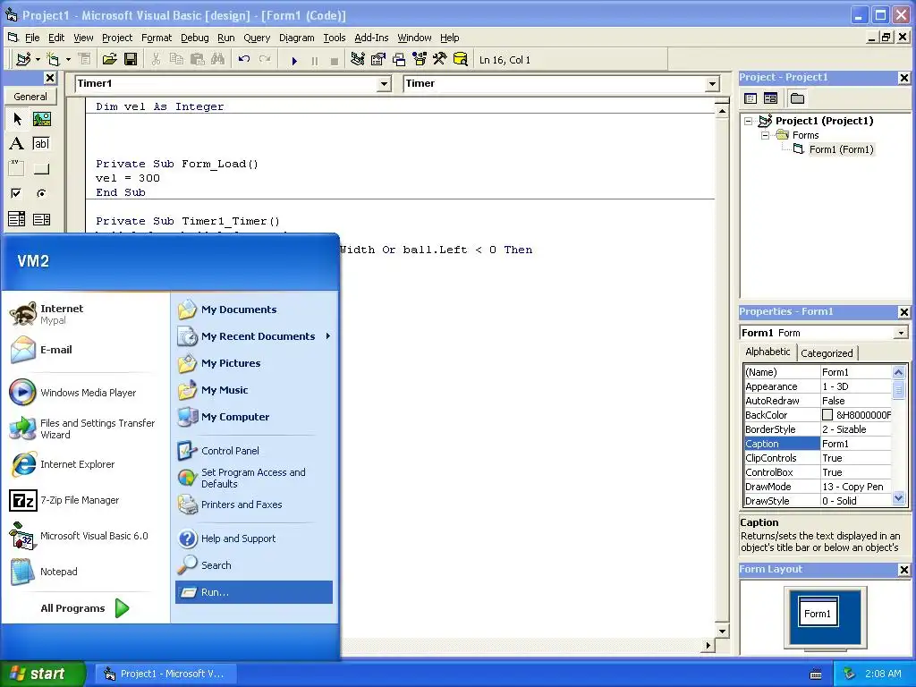
Task: Save the project with the floppy icon
Action: click(131, 60)
